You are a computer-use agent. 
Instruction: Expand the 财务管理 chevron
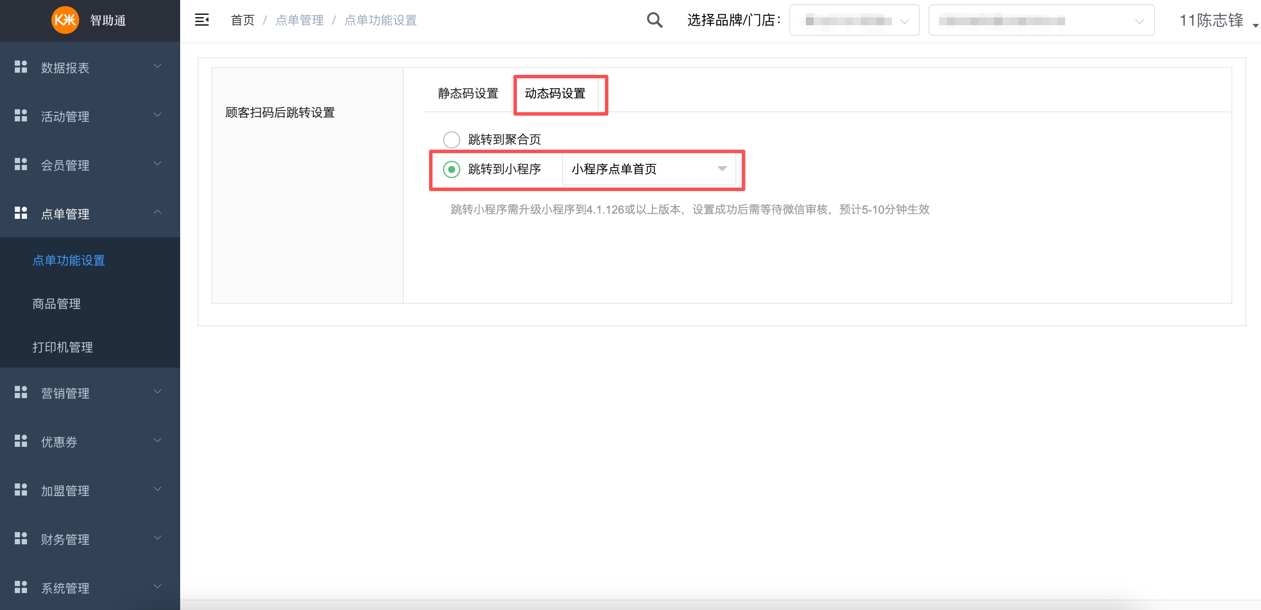point(158,537)
